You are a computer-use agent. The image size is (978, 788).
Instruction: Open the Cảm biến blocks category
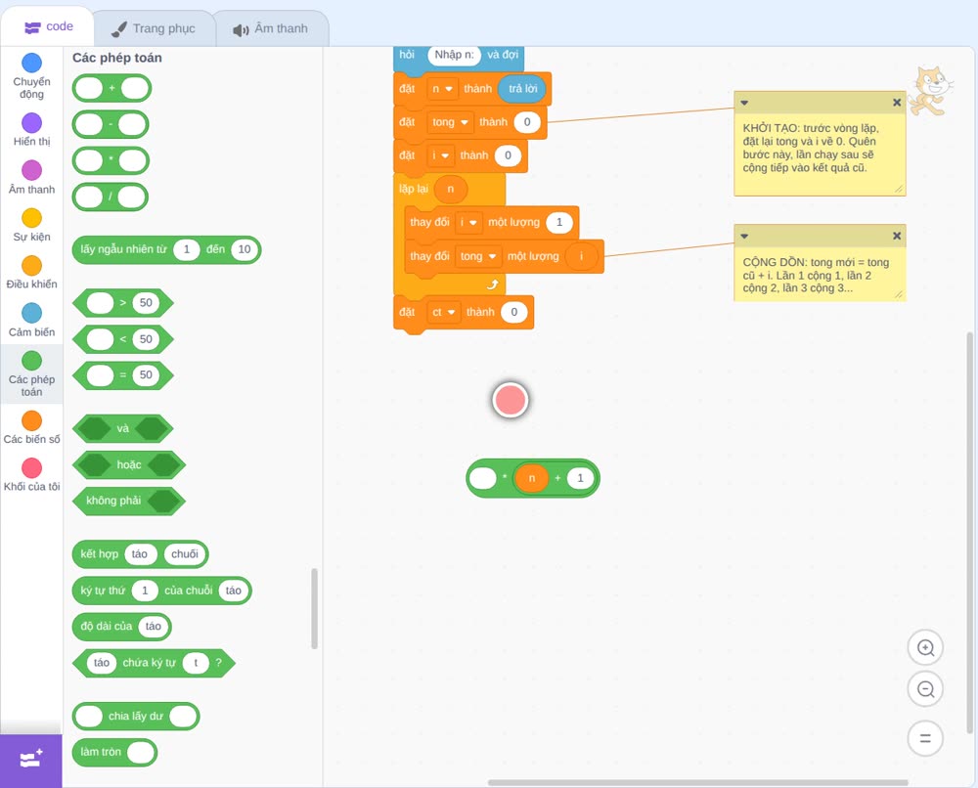32,321
